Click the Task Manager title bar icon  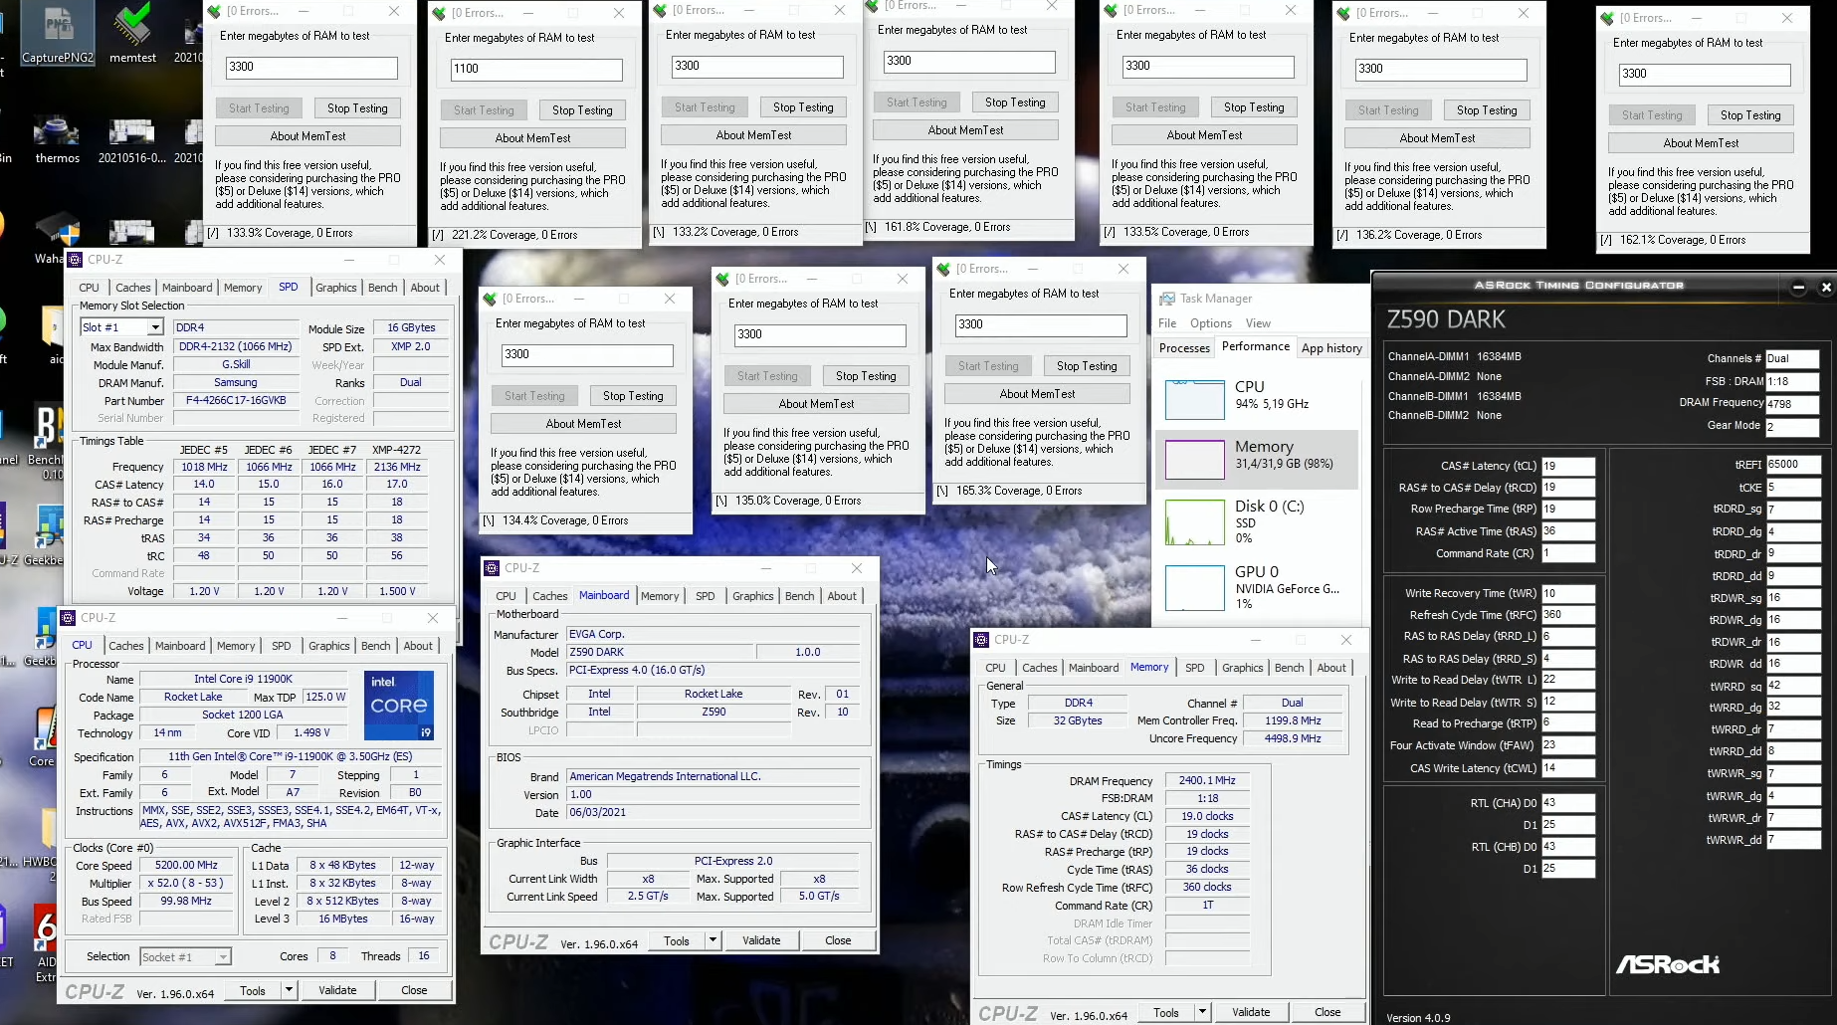click(x=1166, y=299)
